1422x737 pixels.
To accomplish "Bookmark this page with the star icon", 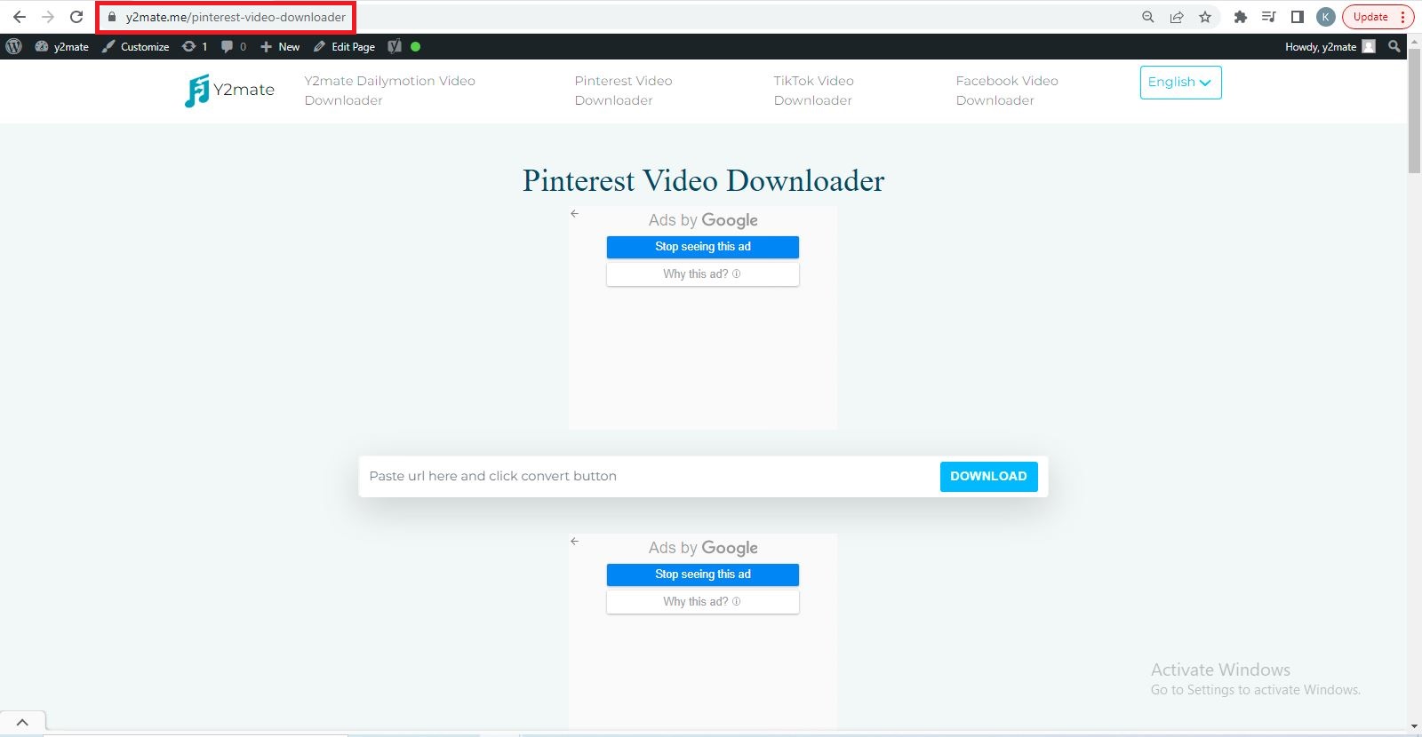I will pos(1205,17).
